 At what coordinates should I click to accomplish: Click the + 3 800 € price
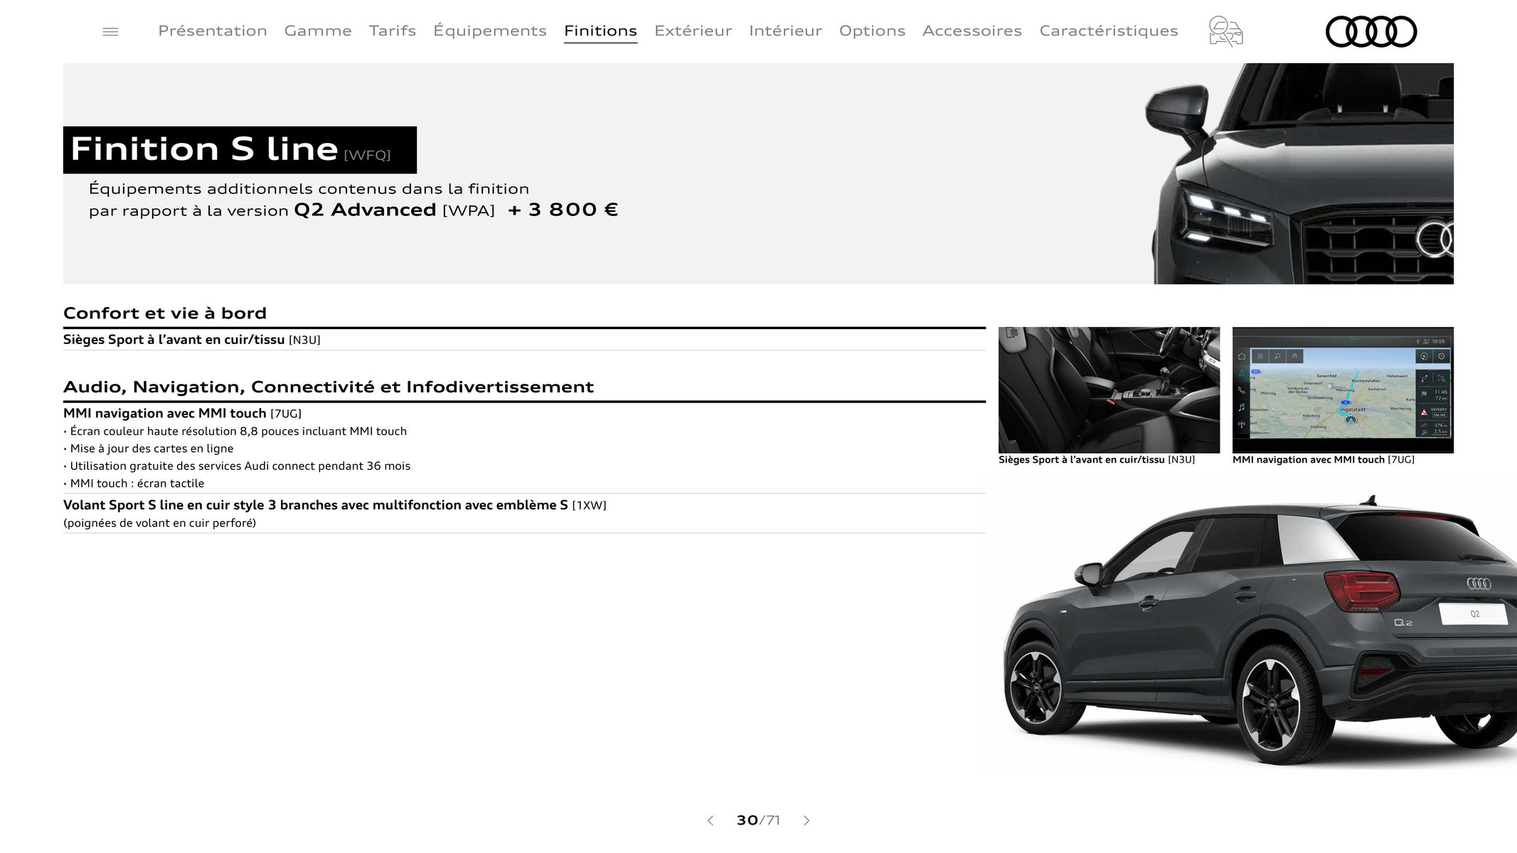tap(563, 210)
